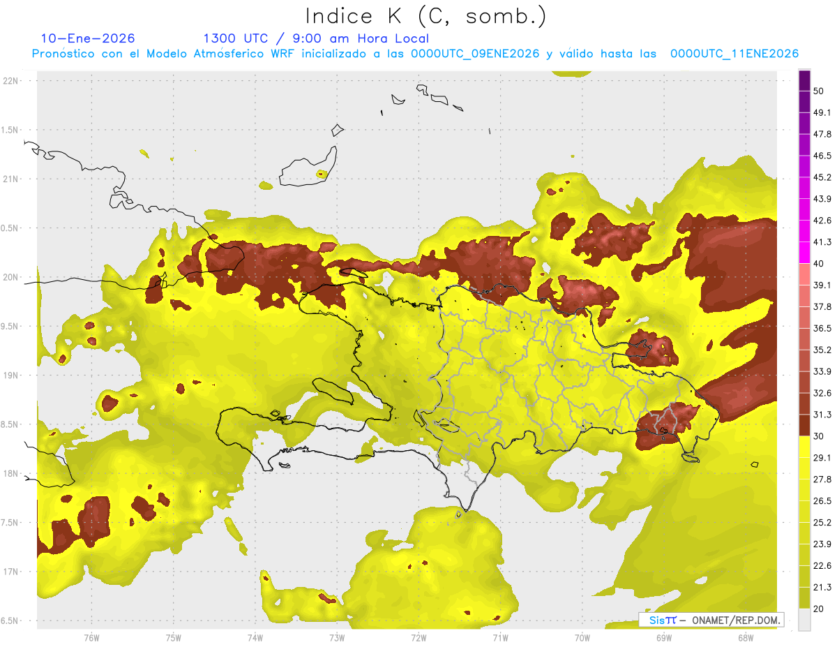Click the "76W" longitude label
The width and height of the screenshot is (837, 647).
(91, 637)
